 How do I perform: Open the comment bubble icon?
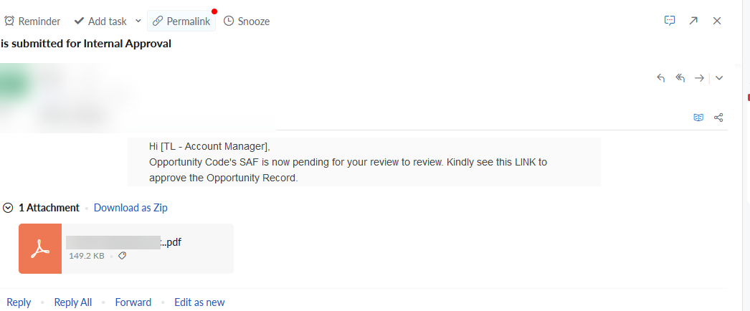point(670,21)
